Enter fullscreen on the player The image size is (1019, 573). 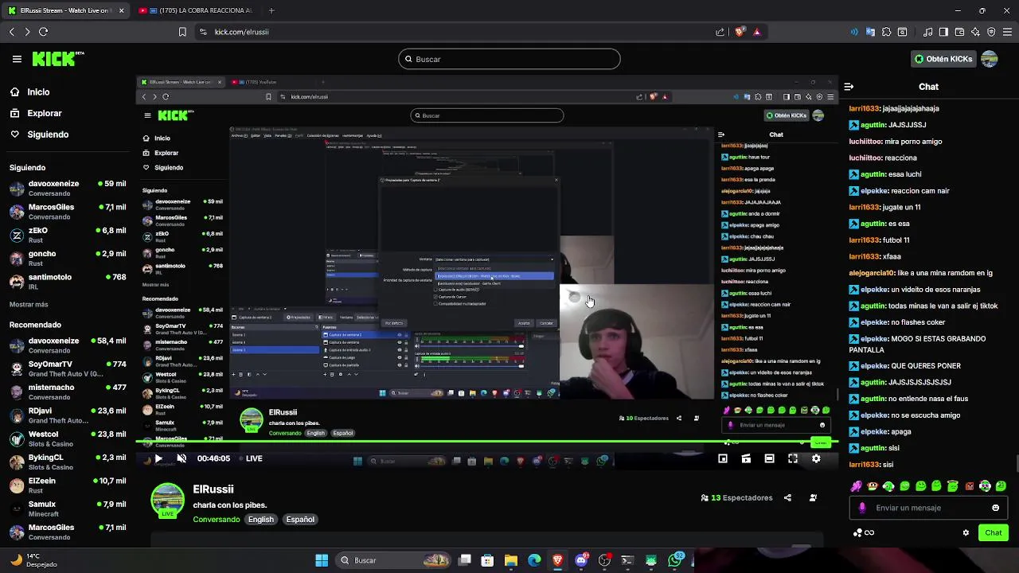click(793, 458)
